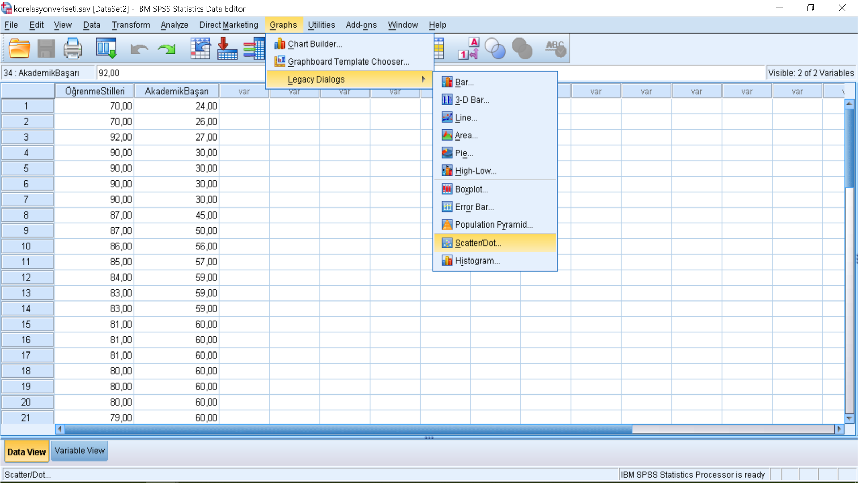The height and width of the screenshot is (483, 859).
Task: Click cell 84,00 in row 12
Action: 94,277
